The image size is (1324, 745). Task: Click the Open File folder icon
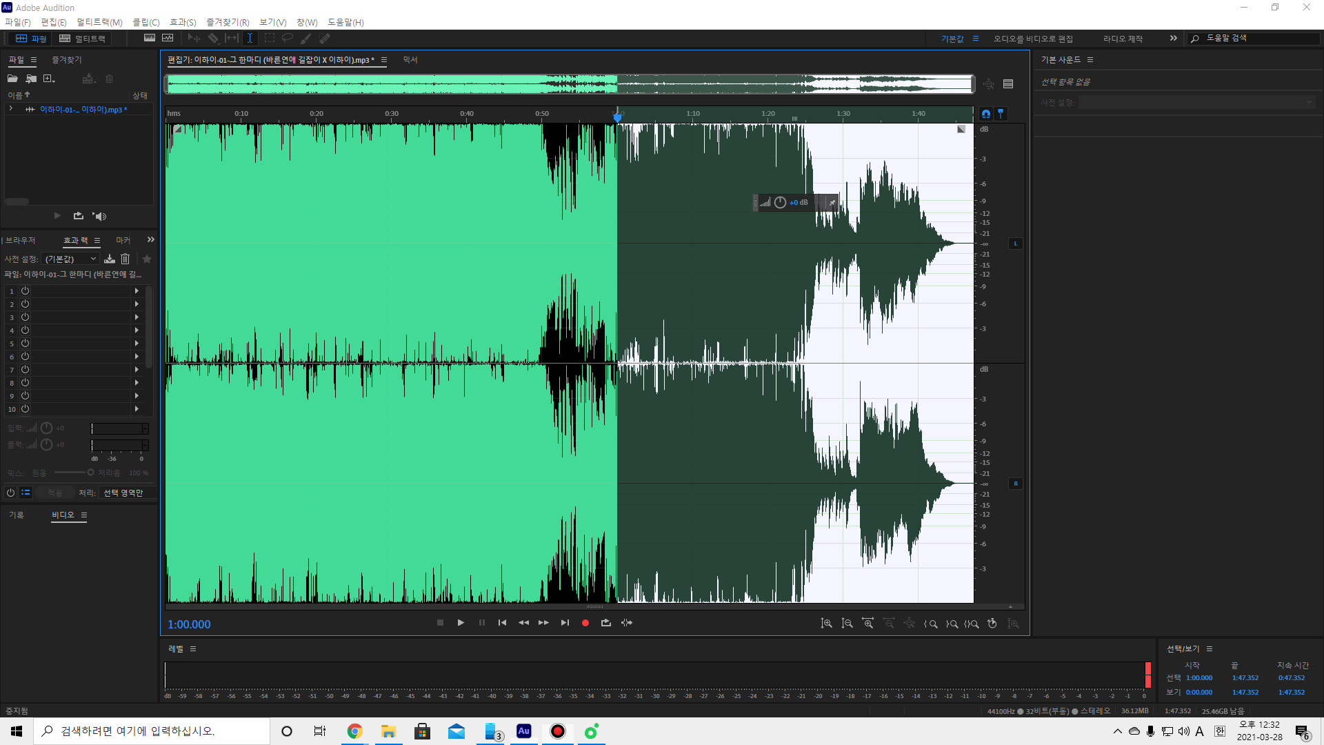click(12, 79)
